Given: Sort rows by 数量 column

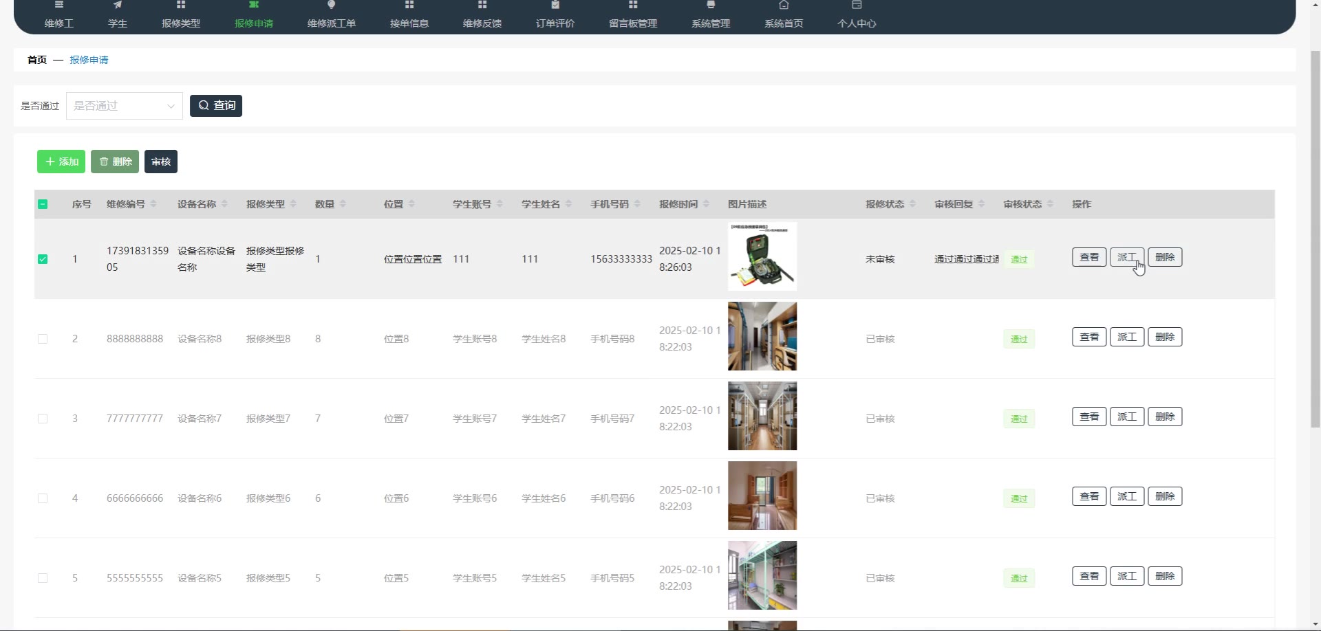Looking at the screenshot, I should 343,204.
